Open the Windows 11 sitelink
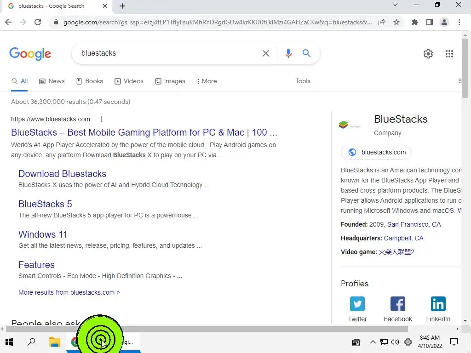The height and width of the screenshot is (353, 471). (43, 234)
